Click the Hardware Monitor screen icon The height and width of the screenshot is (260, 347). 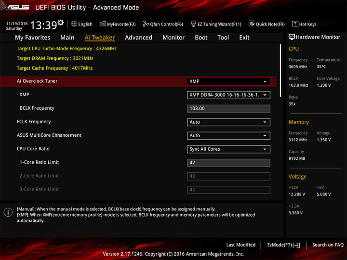pos(292,37)
